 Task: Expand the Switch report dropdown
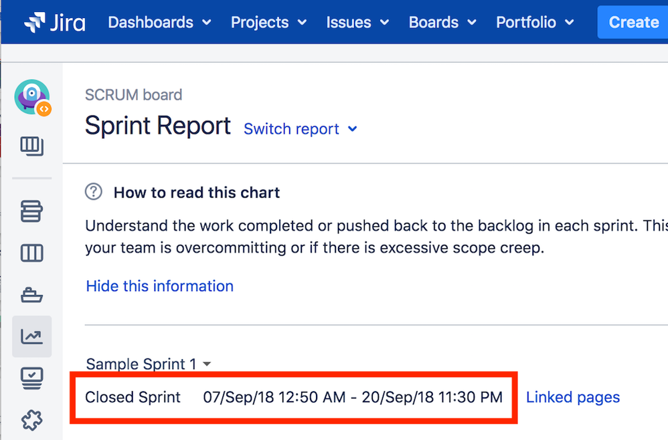pos(301,128)
